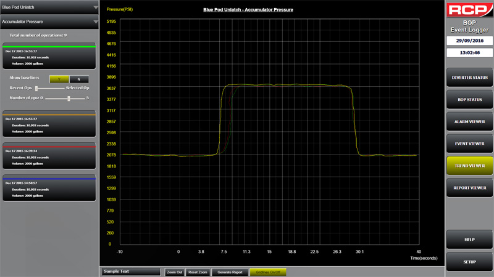This screenshot has width=494, height=277.
Task: Click the Number of ops slider handle
Action: coord(68,98)
